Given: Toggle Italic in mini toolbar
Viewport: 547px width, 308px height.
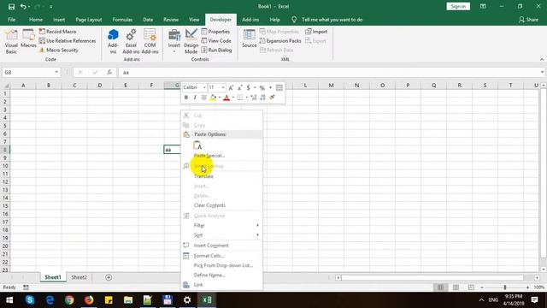Looking at the screenshot, I should pyautogui.click(x=195, y=98).
